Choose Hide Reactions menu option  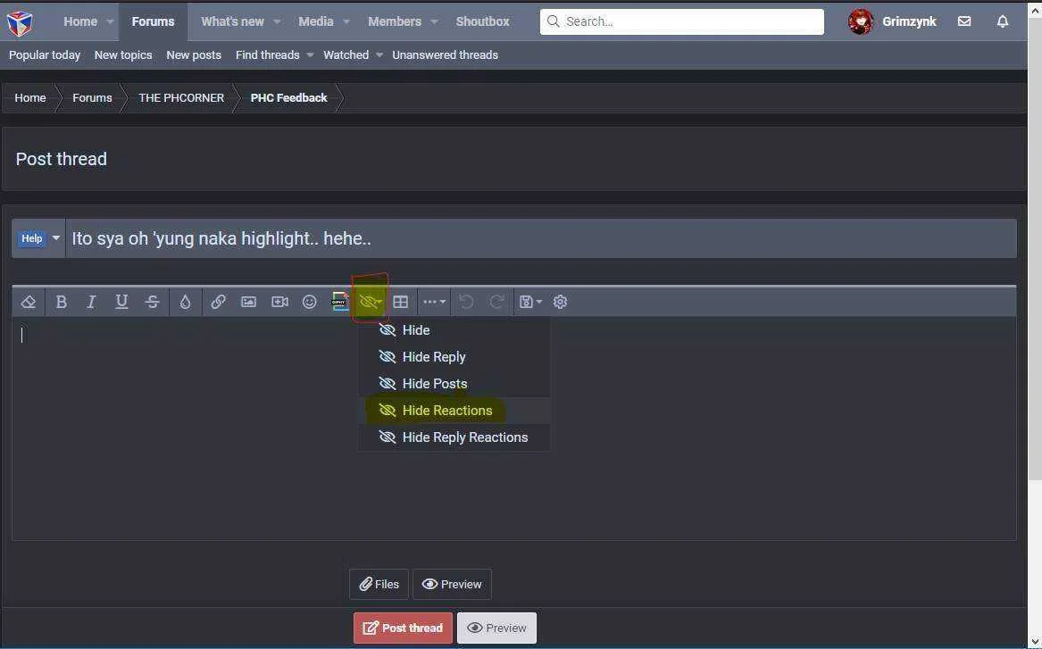pyautogui.click(x=454, y=411)
